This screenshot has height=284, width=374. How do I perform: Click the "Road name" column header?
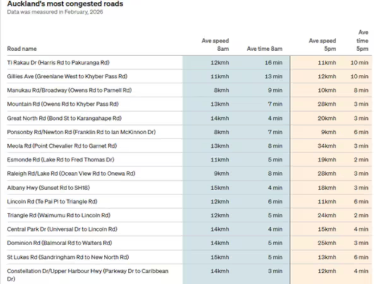[x=22, y=49]
